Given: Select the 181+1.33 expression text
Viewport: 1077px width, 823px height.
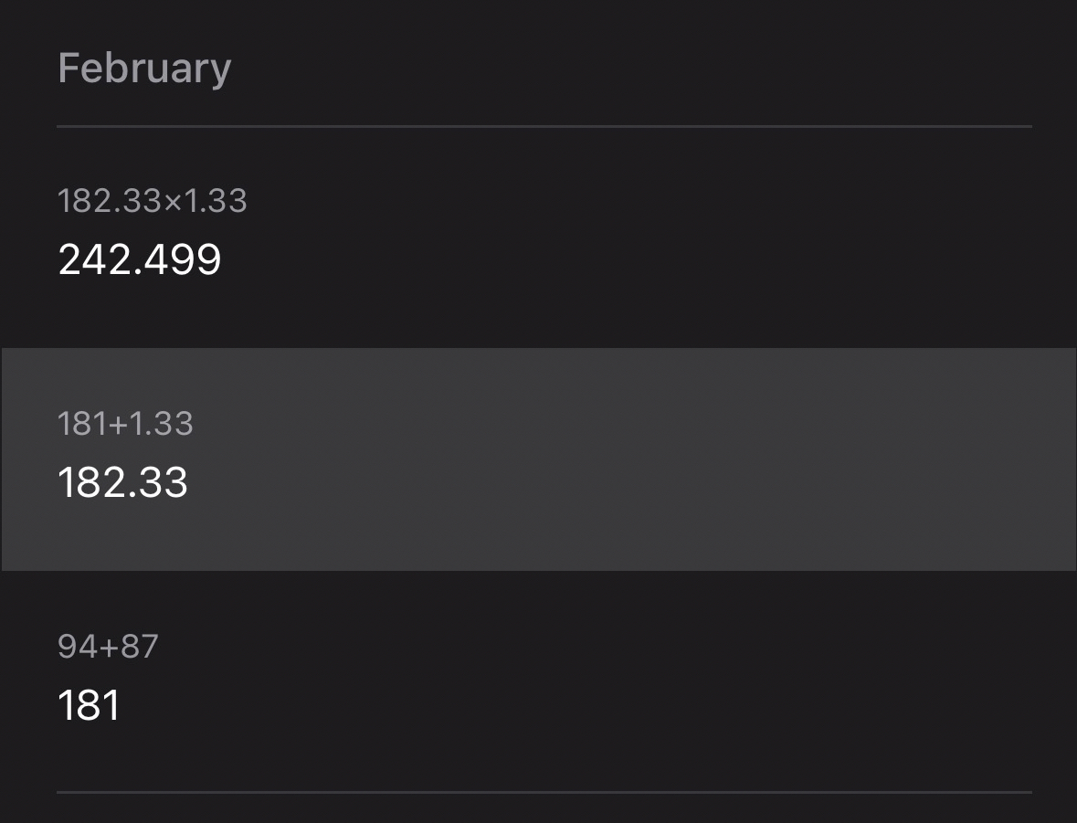Looking at the screenshot, I should 125,424.
